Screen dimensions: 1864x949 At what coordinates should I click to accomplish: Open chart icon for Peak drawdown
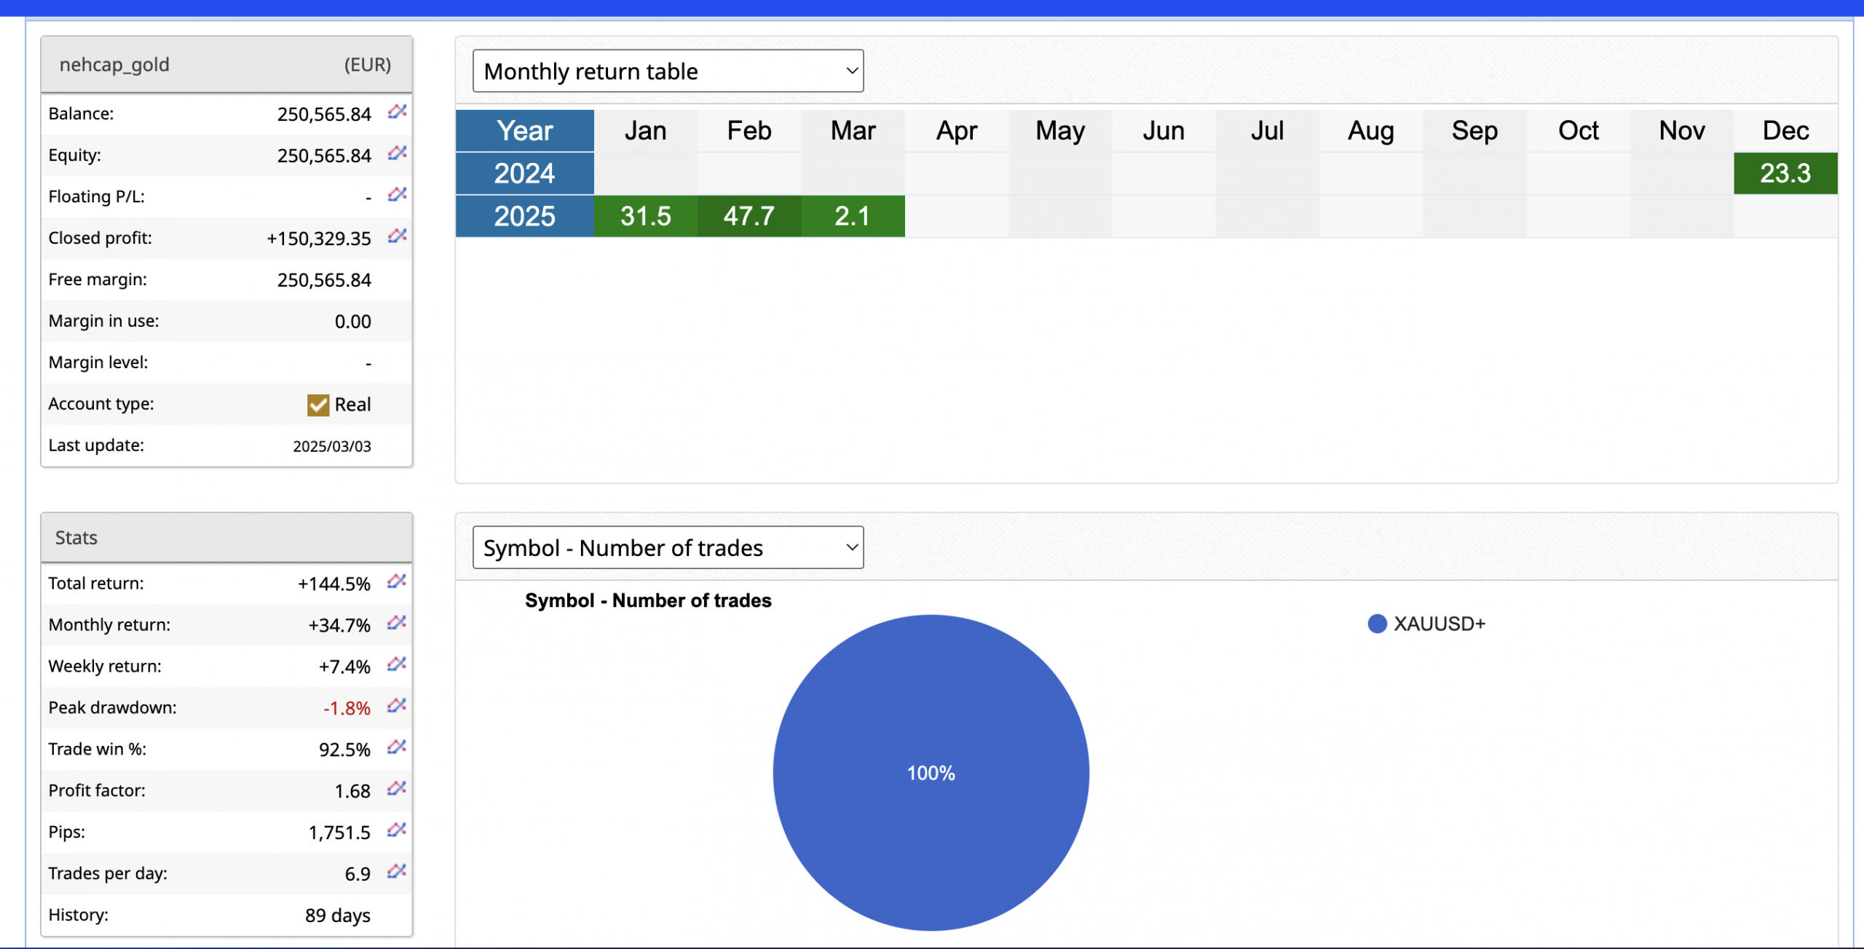(x=396, y=705)
